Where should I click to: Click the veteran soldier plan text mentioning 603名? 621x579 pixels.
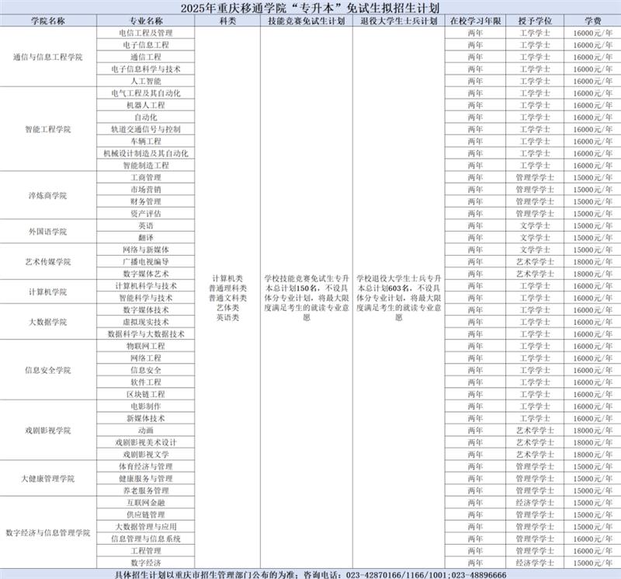click(x=398, y=298)
